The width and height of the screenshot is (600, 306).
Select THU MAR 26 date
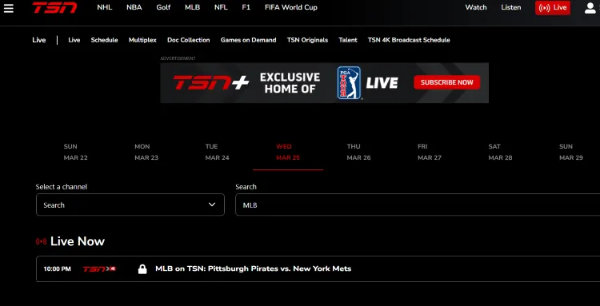tap(359, 152)
